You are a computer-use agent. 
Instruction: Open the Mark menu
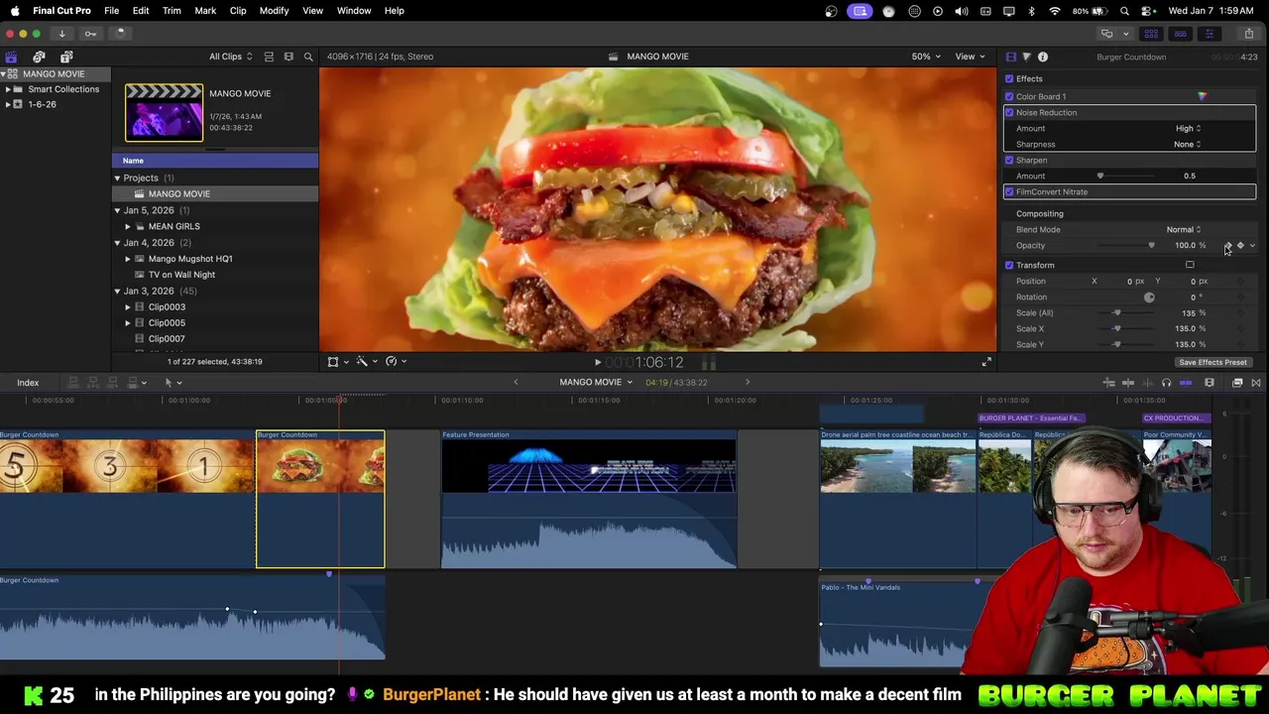205,11
